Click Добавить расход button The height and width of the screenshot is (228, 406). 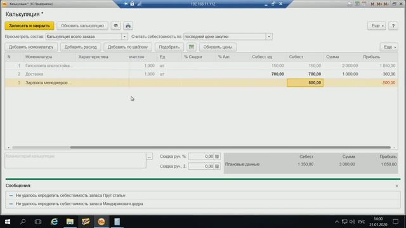81,47
